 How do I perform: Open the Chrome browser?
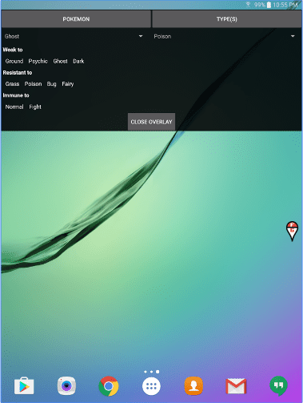pyautogui.click(x=109, y=386)
